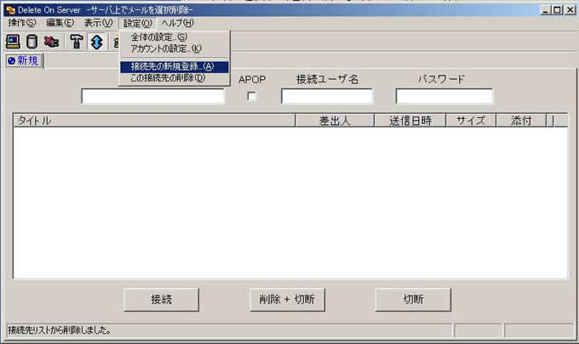Click the 削除 + 切断 button
The height and width of the screenshot is (344, 579).
tap(287, 300)
